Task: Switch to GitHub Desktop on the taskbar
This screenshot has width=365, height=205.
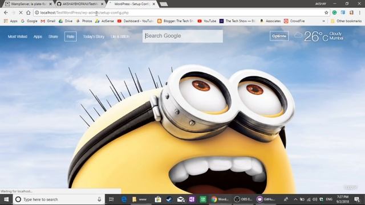Action: [x=266, y=199]
